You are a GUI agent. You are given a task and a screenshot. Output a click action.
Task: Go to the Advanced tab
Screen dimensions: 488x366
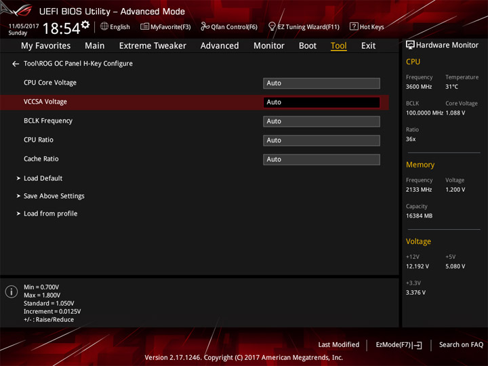pyautogui.click(x=220, y=46)
